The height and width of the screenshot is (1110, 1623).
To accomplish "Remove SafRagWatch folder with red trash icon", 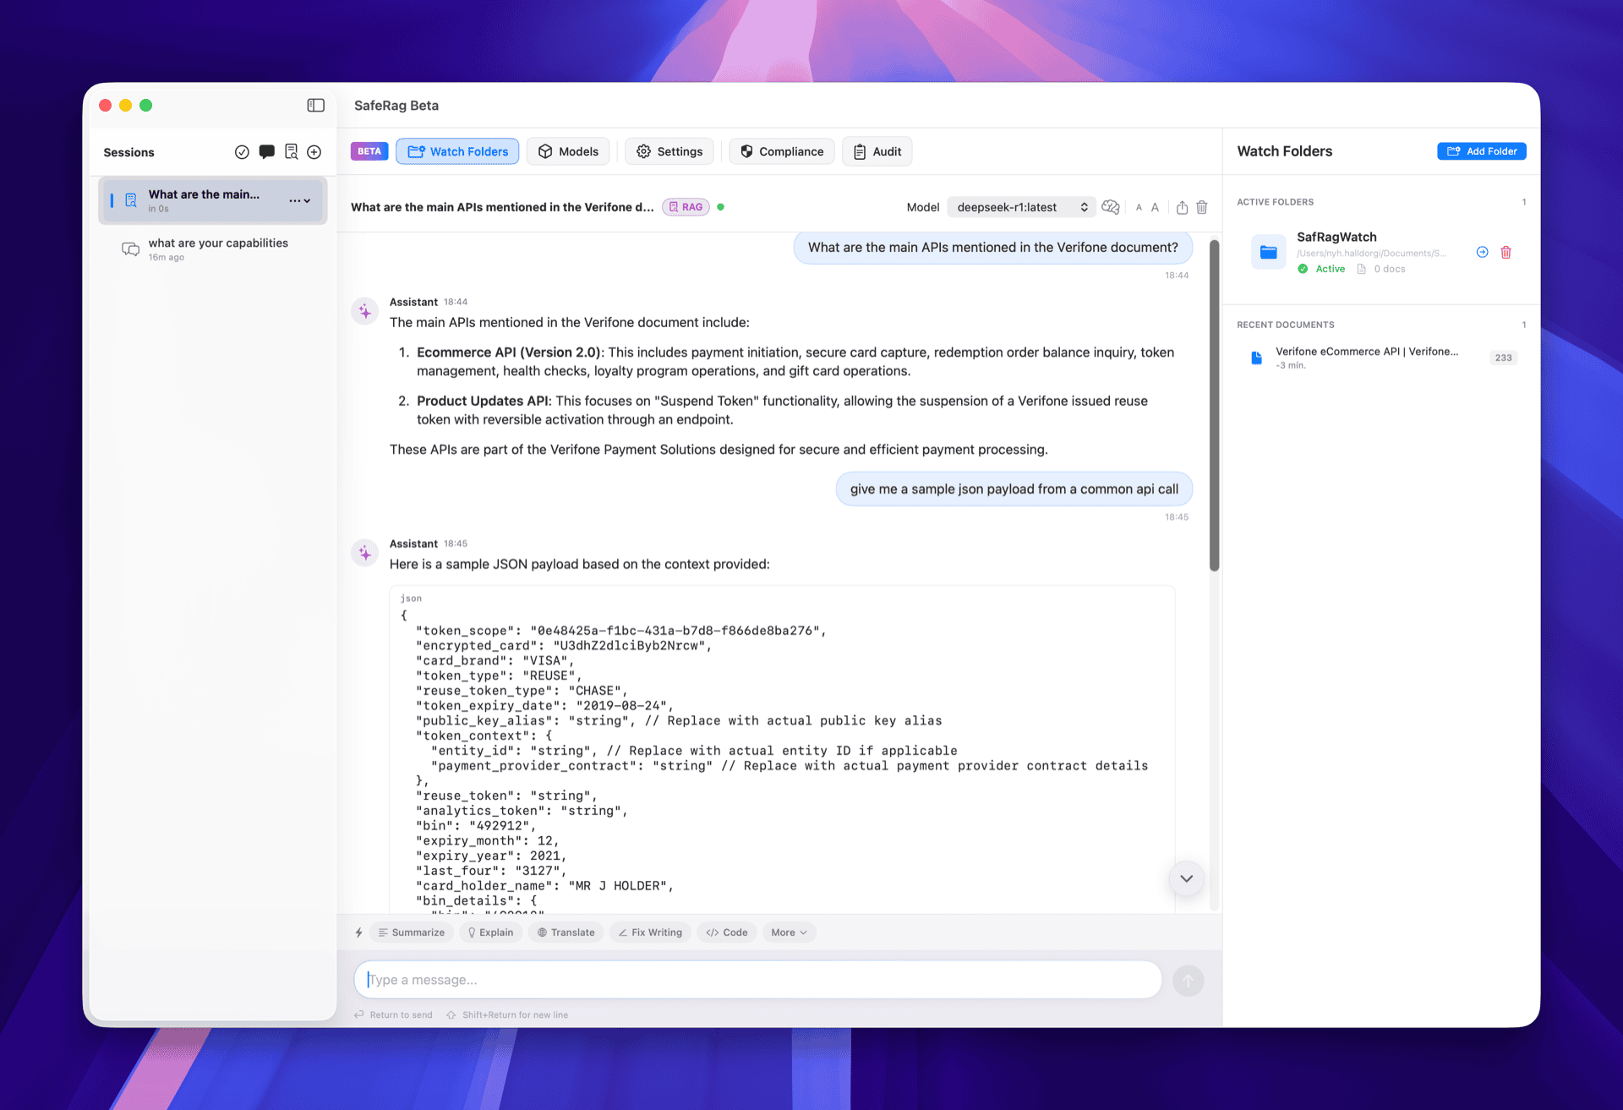I will [1506, 252].
